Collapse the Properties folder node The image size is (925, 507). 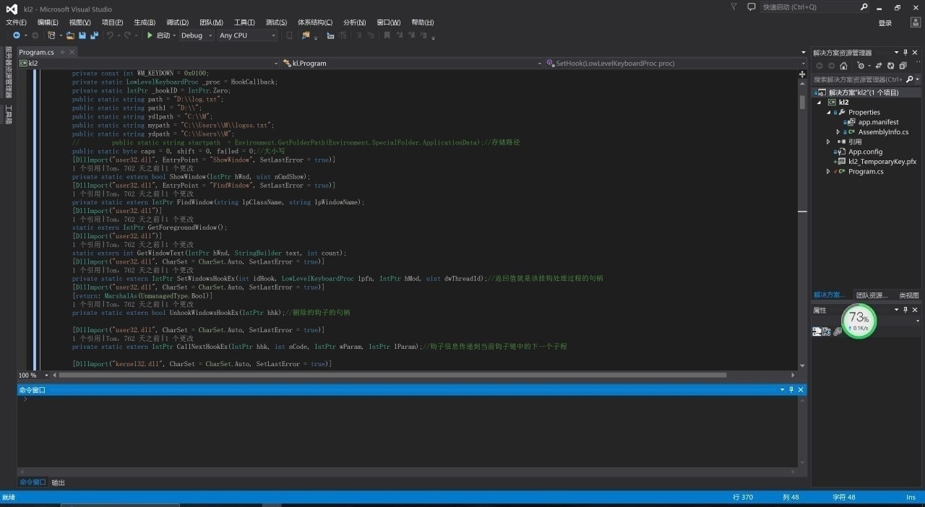(x=829, y=113)
